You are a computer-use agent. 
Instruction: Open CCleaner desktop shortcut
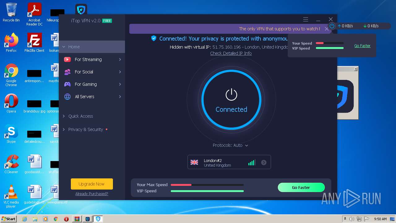click(x=11, y=164)
